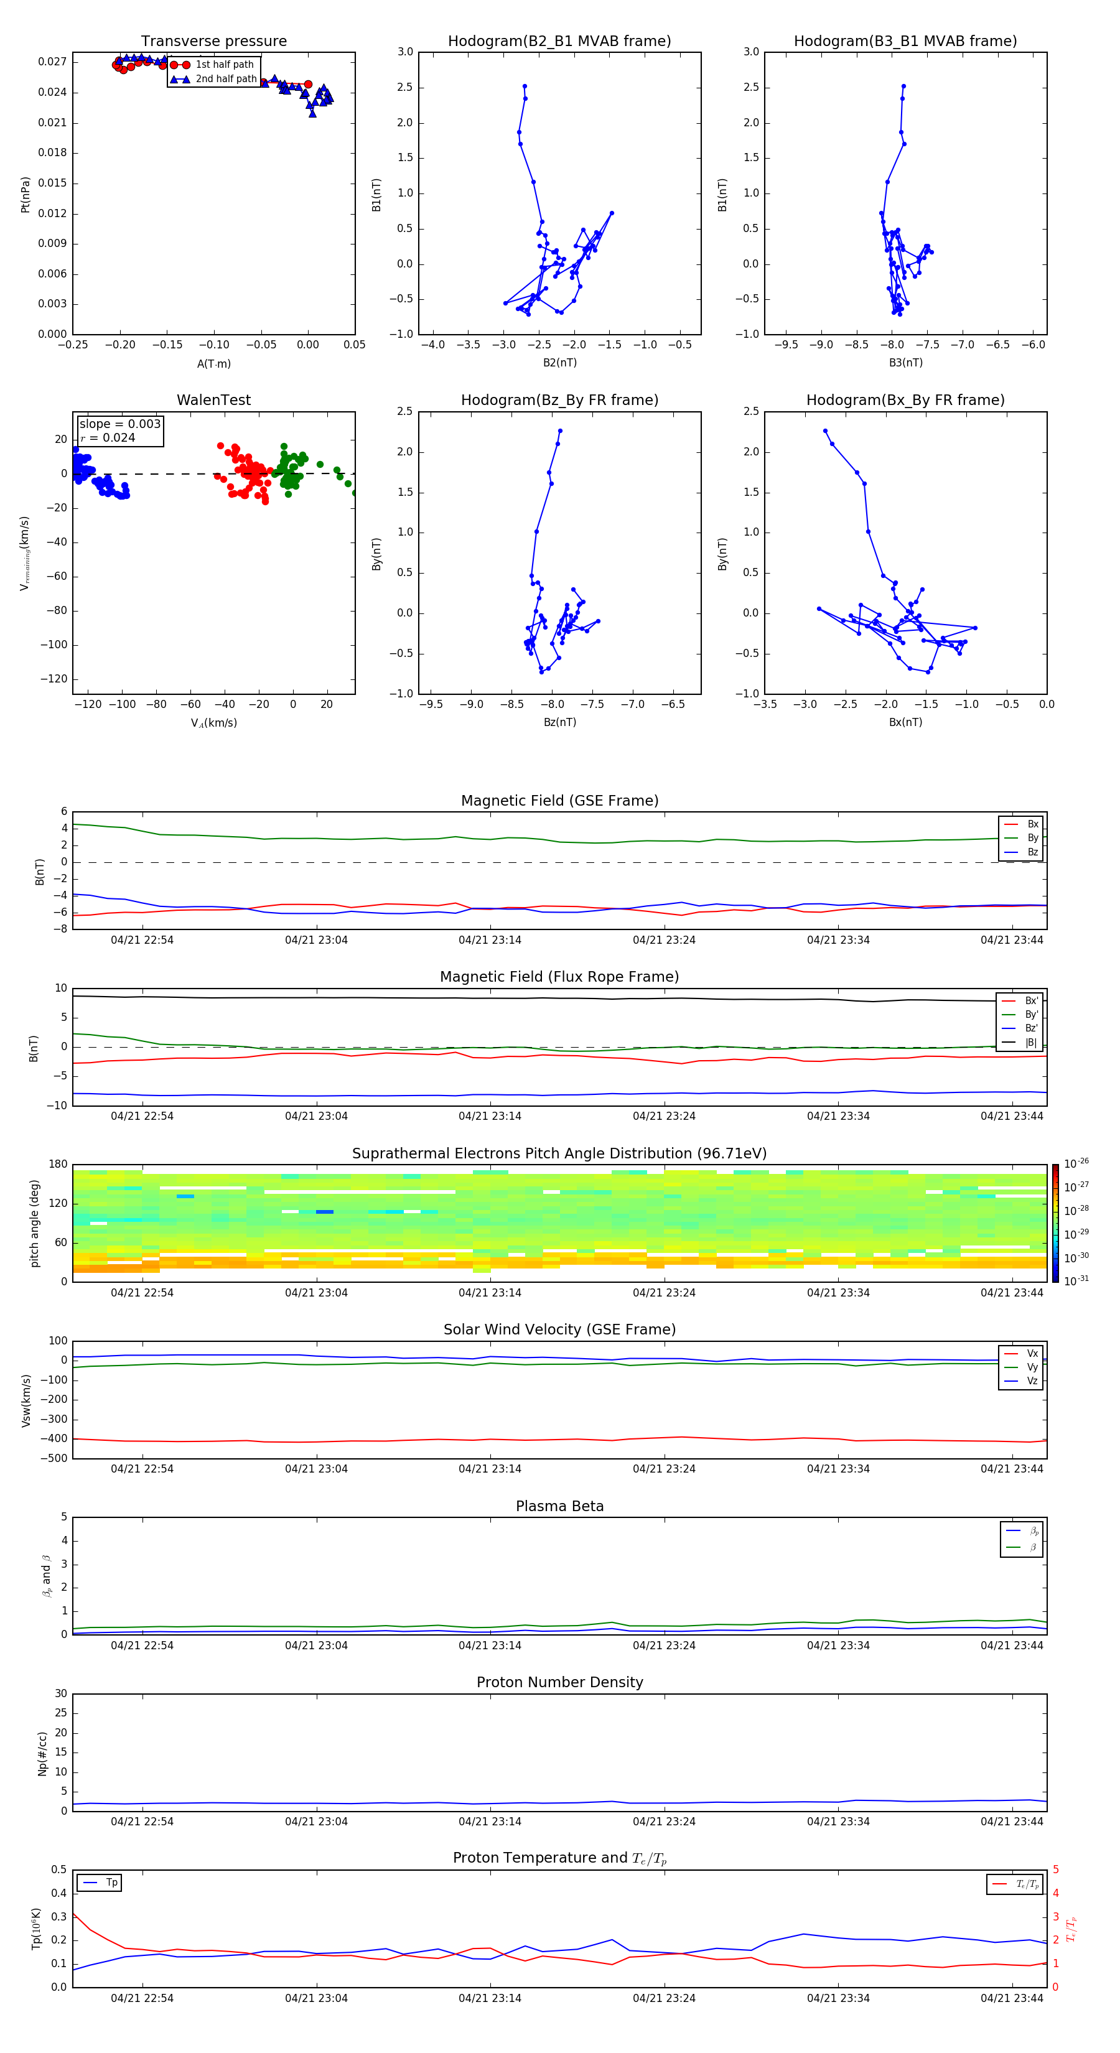Click By' in Flux Rope legend
Viewport: 1120px width, 2053px height.
[1020, 1015]
